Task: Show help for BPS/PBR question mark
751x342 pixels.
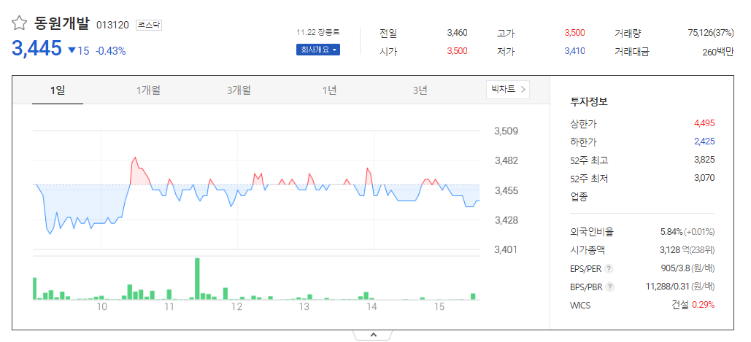Action: pos(609,287)
